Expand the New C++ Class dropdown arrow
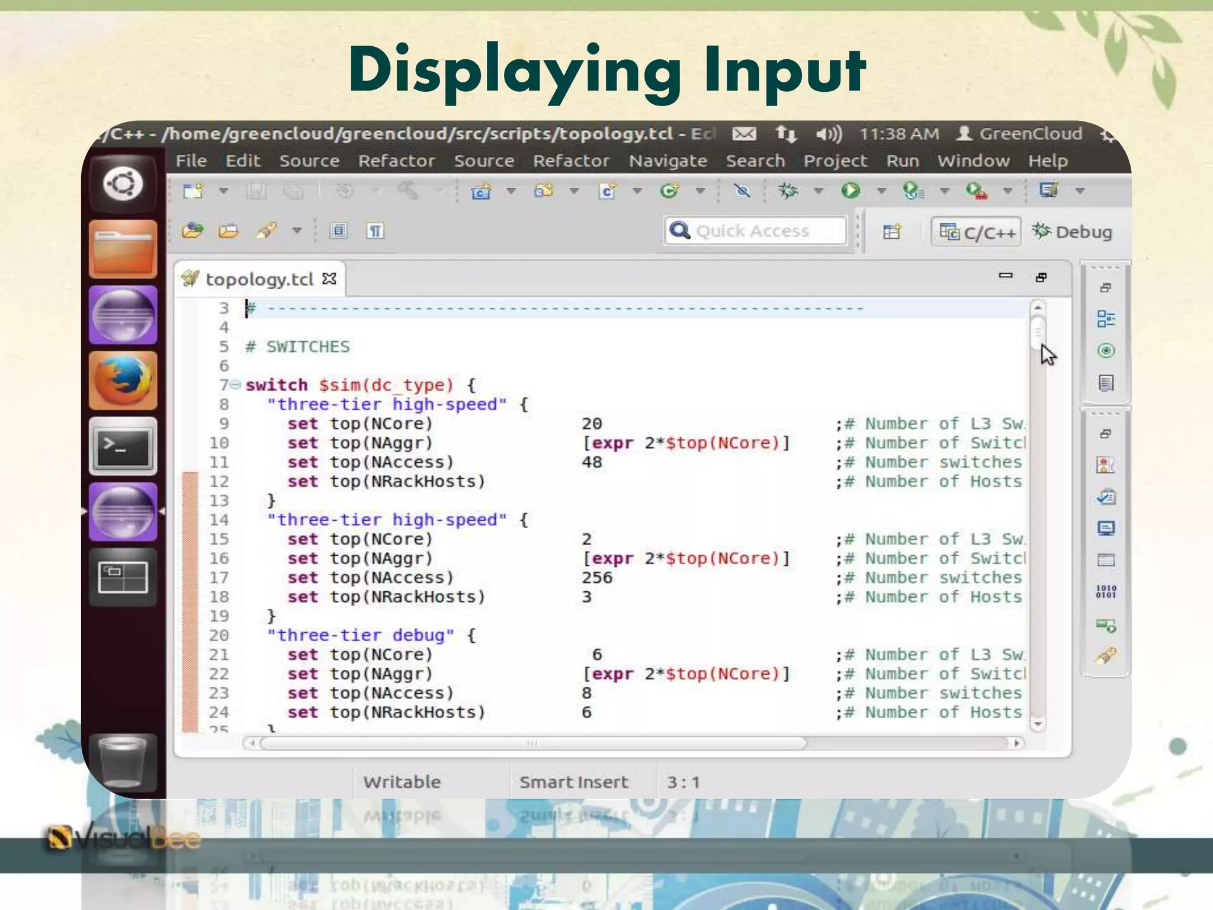 point(700,191)
